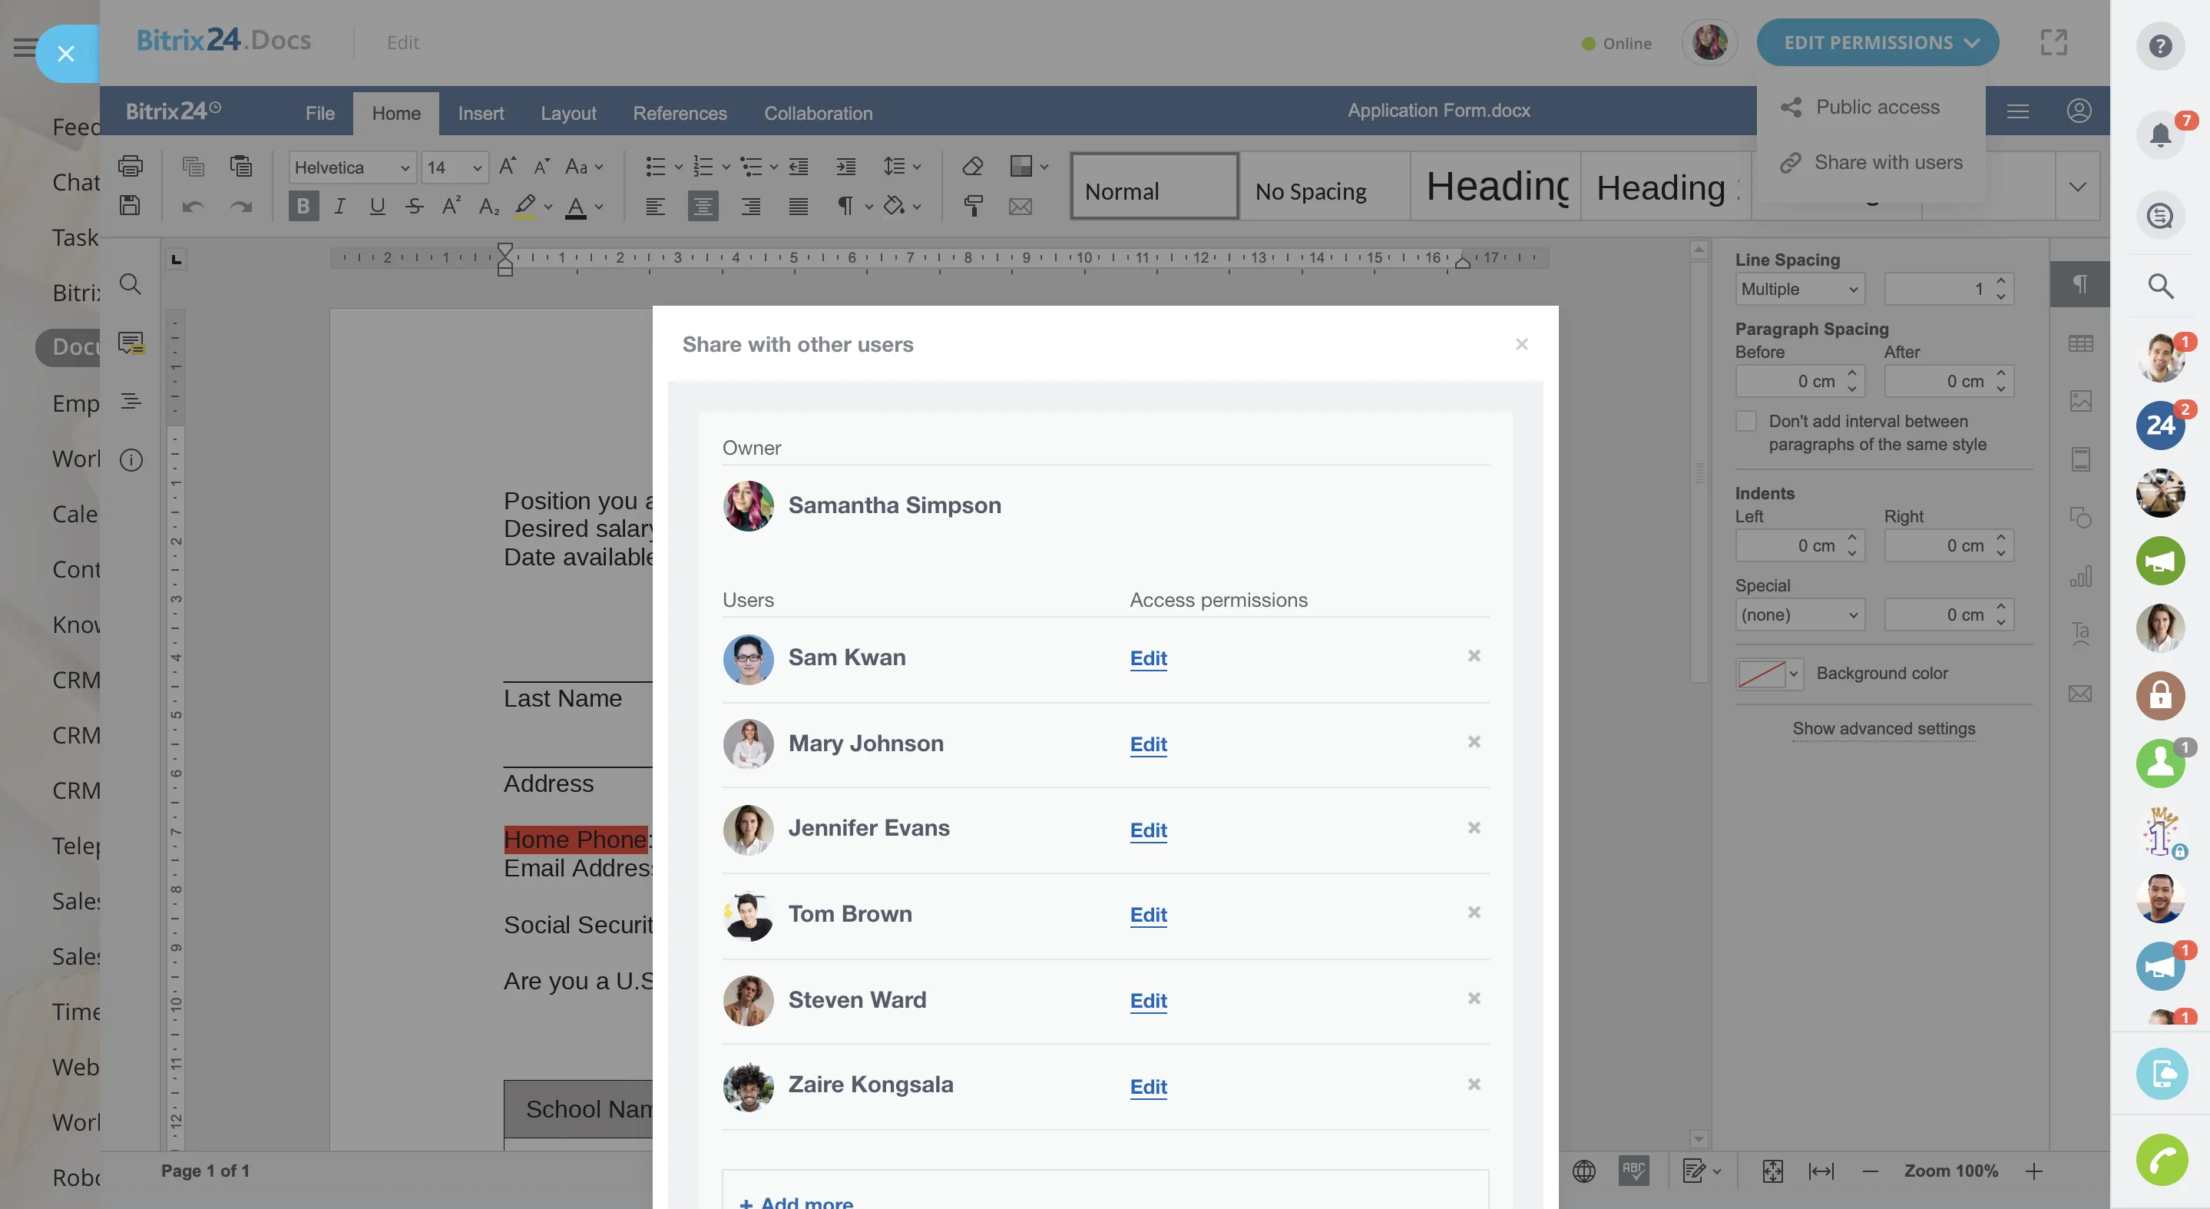
Task: Click the print icon in toolbar
Action: (131, 166)
